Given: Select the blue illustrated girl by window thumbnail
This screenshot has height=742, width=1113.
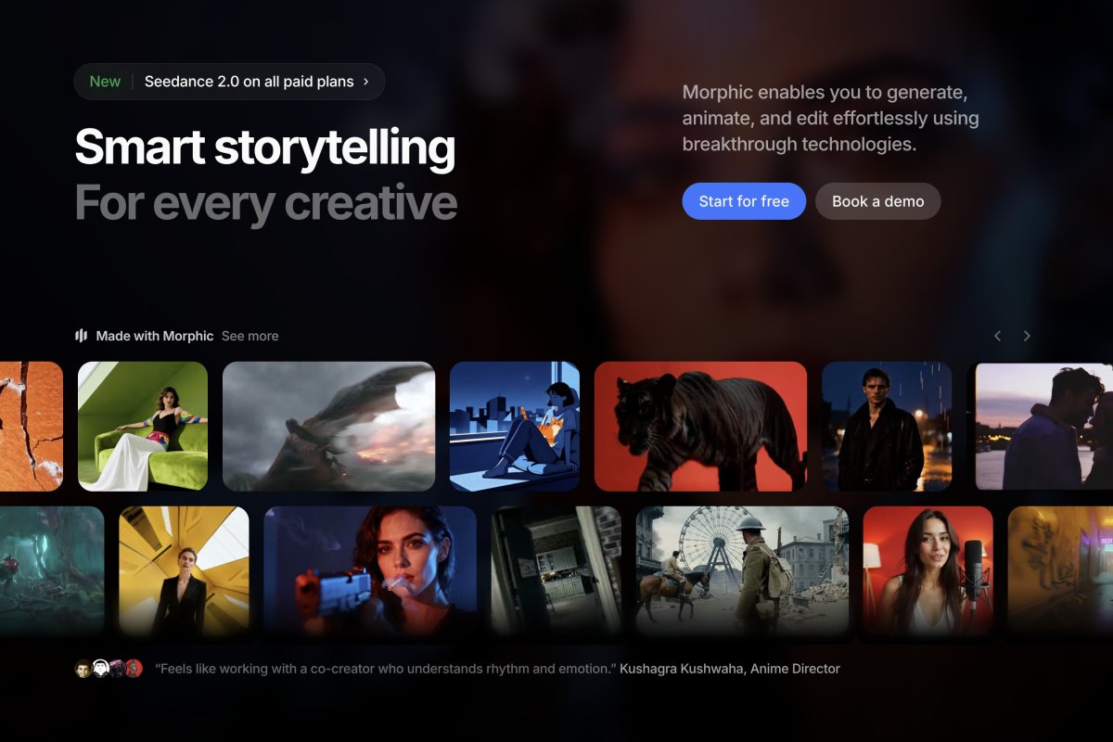Looking at the screenshot, I should coord(515,426).
